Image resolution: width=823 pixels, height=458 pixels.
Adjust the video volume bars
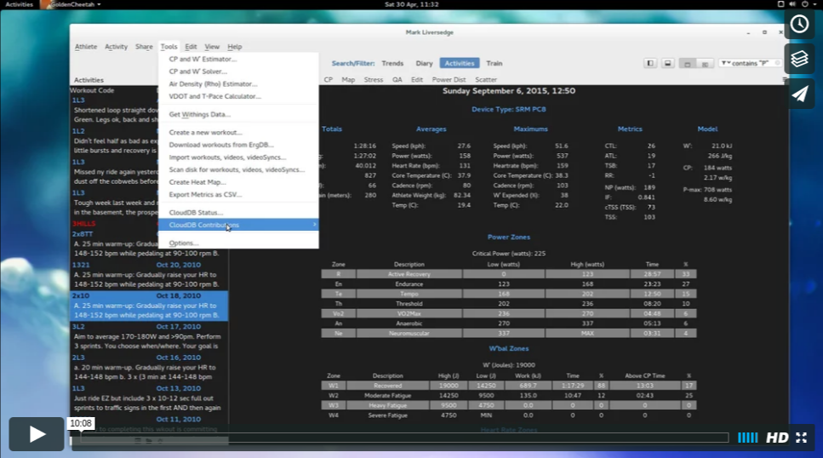click(x=748, y=438)
